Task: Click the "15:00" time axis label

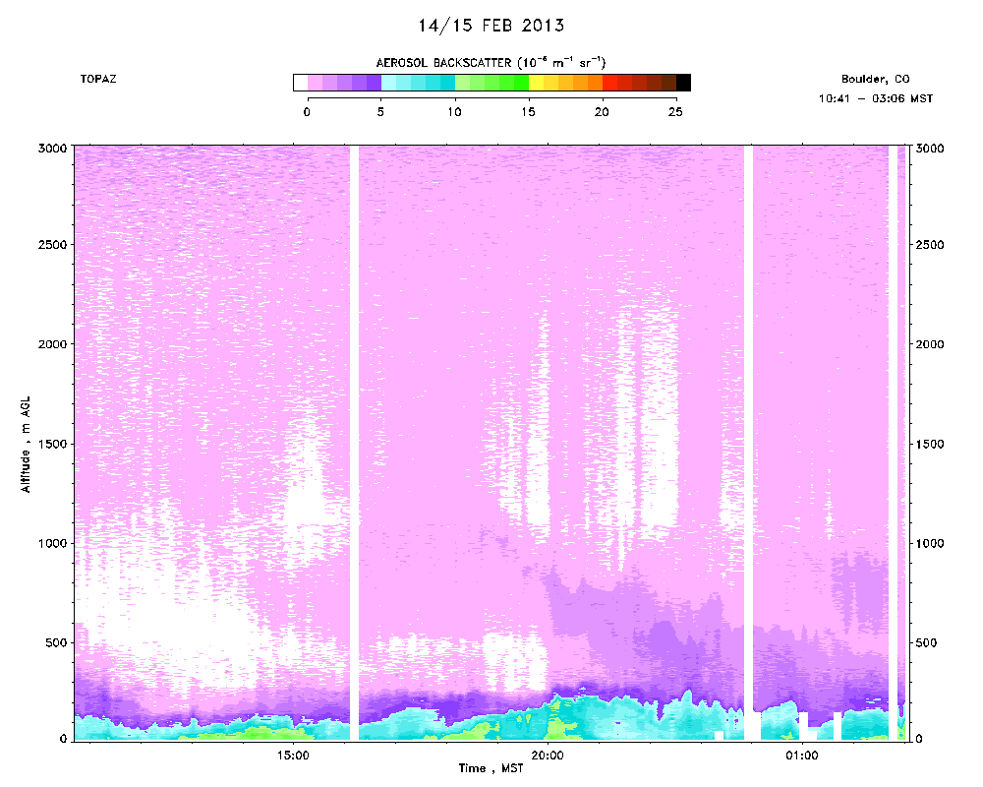Action: (x=293, y=756)
